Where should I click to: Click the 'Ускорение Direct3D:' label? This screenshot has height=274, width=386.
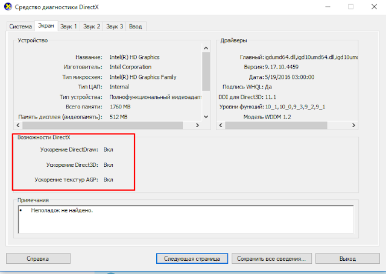pos(72,165)
